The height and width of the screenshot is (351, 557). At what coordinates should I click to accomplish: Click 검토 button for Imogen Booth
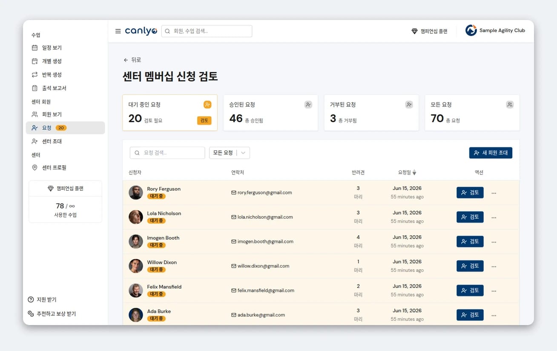[470, 241]
